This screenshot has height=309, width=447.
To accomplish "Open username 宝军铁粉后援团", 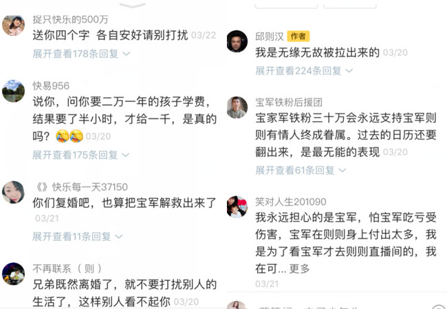I will 289,102.
